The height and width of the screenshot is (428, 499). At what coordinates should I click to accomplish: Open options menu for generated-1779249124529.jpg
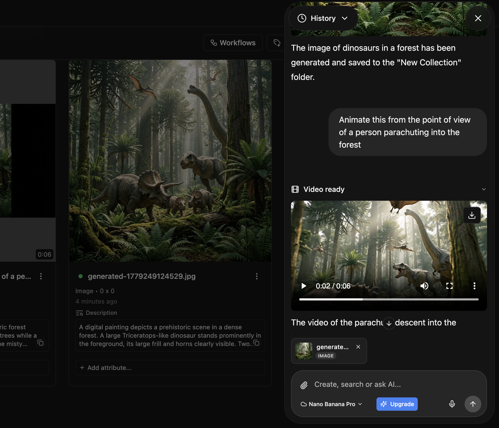pos(257,276)
